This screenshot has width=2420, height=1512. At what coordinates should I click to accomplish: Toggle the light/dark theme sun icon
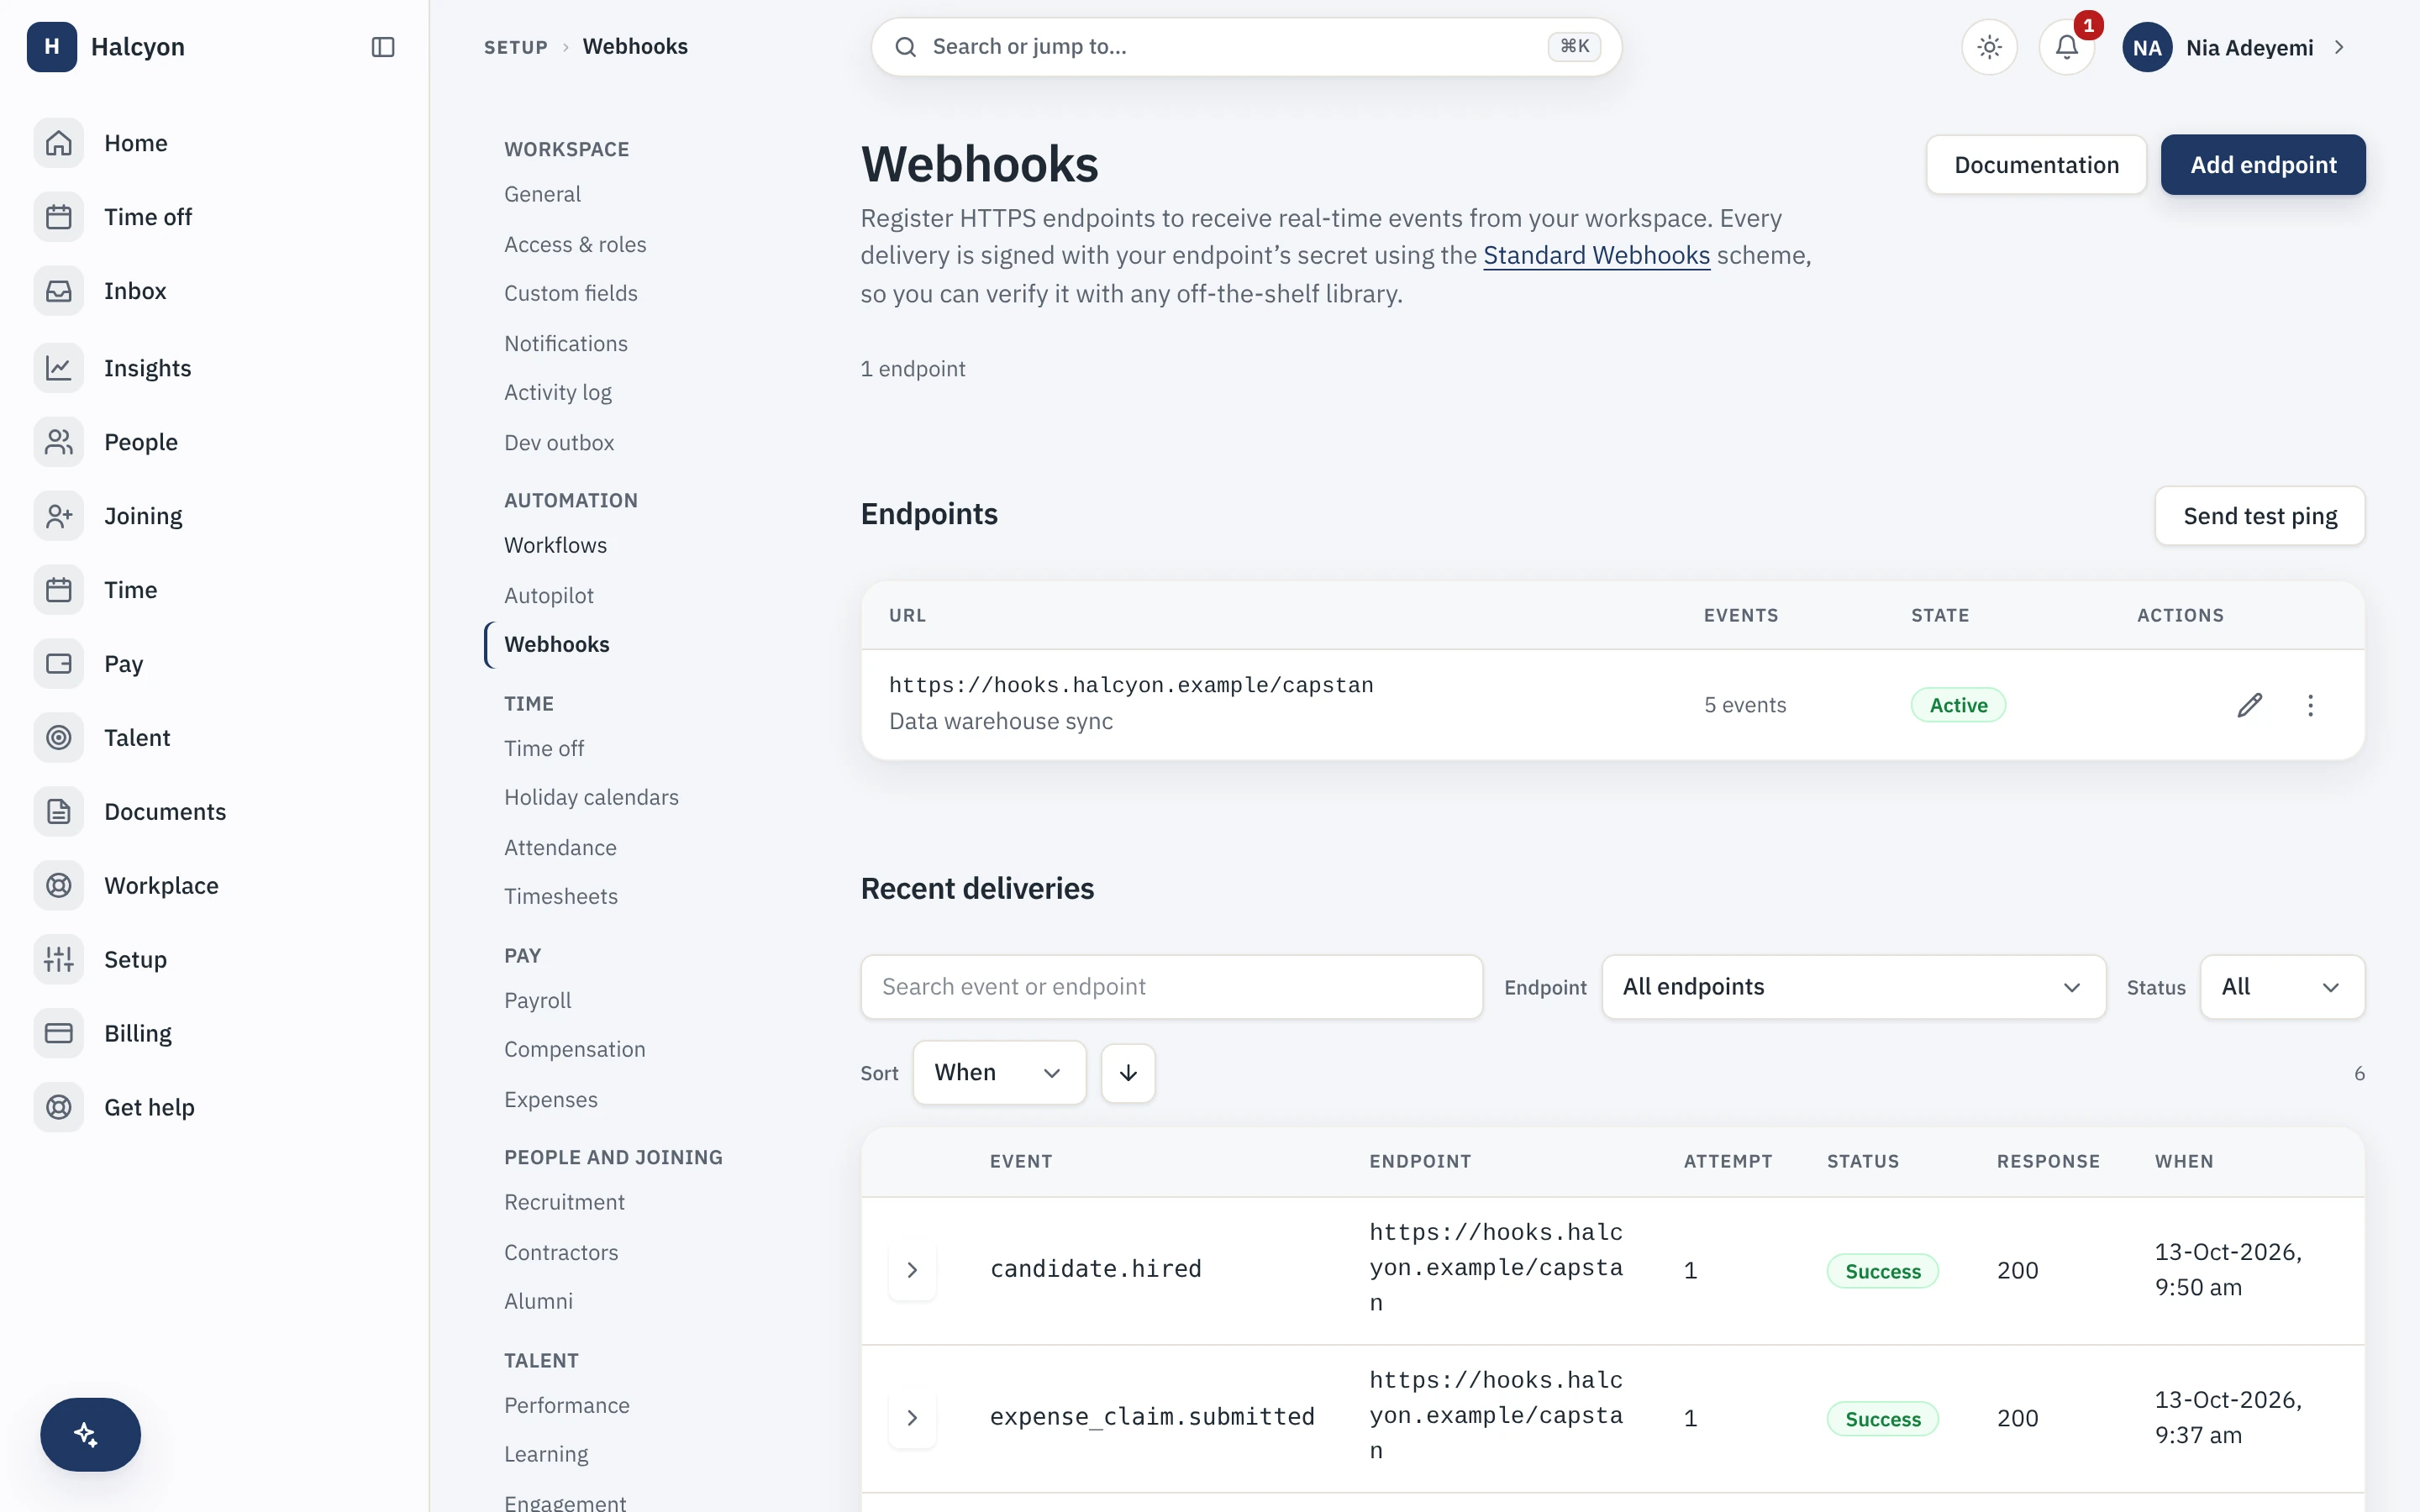click(1989, 47)
